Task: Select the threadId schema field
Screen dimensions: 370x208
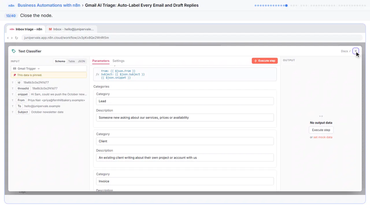Action: 23,88
